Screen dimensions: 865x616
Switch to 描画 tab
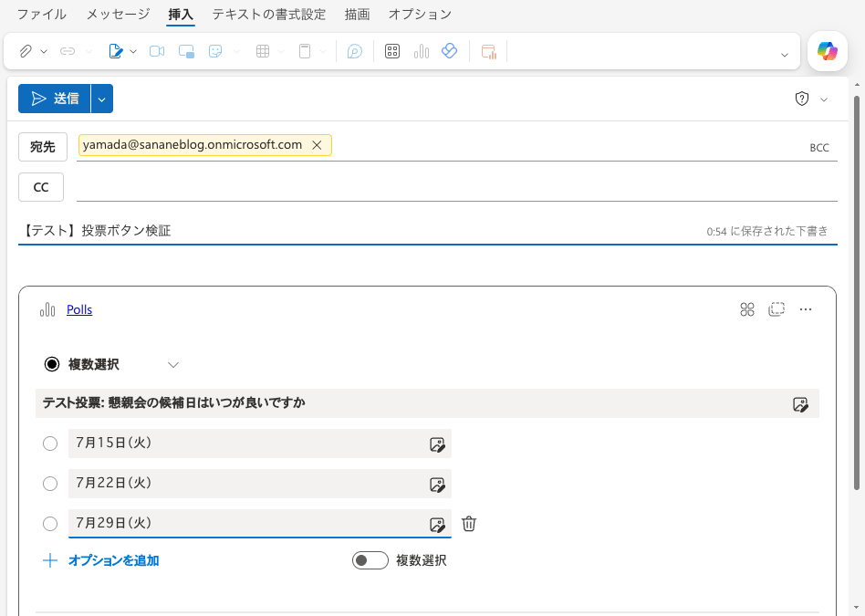tap(358, 15)
